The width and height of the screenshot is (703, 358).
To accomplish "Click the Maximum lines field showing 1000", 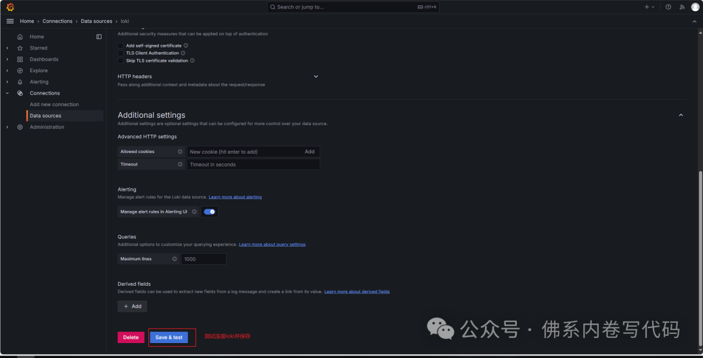I will 204,259.
